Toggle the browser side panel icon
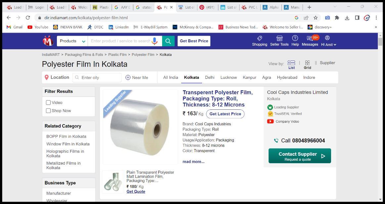Screen dimensions: 385x204 pyautogui.click(x=357, y=18)
